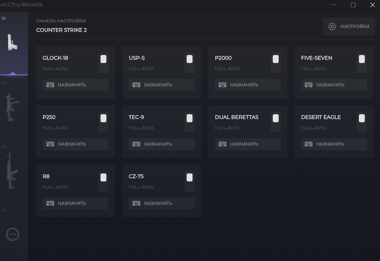This screenshot has height=261, width=380.
Task: Maximize the application window
Action: pyautogui.click(x=353, y=5)
